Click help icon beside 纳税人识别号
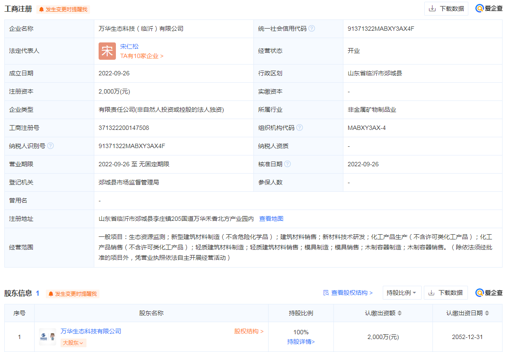This screenshot has width=506, height=352. [x=51, y=146]
